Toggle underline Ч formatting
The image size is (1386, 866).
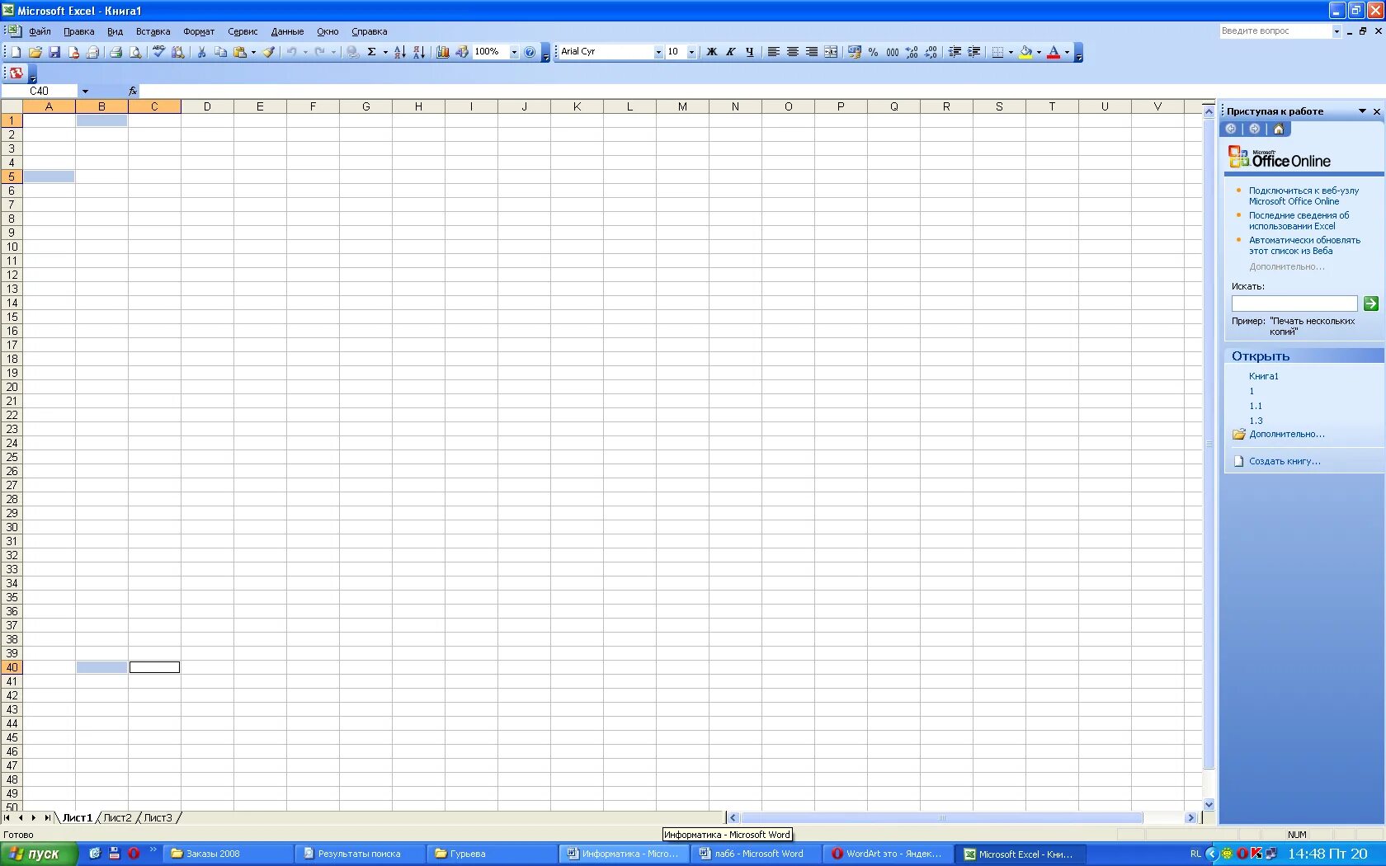(x=750, y=52)
